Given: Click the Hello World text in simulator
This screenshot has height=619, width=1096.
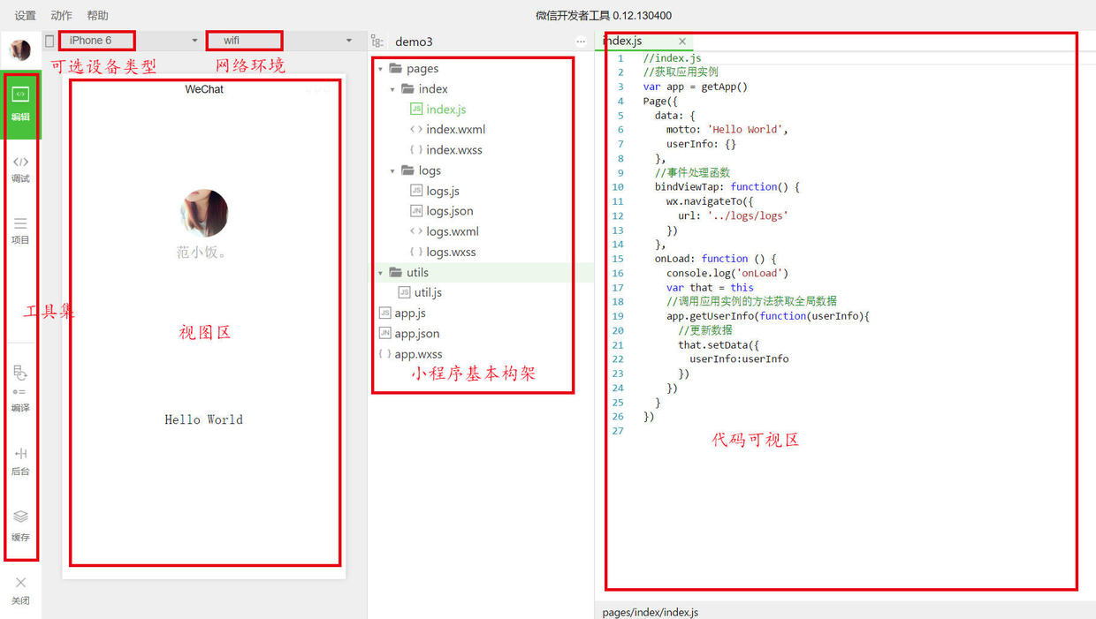Looking at the screenshot, I should pyautogui.click(x=203, y=419).
